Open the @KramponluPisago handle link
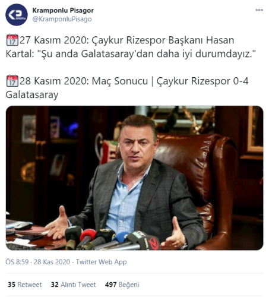The height and width of the screenshot is (297, 269). (x=62, y=19)
